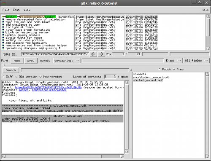Follow the remotes/origin/master branch link
211x161 pixels.
pos(49,90)
